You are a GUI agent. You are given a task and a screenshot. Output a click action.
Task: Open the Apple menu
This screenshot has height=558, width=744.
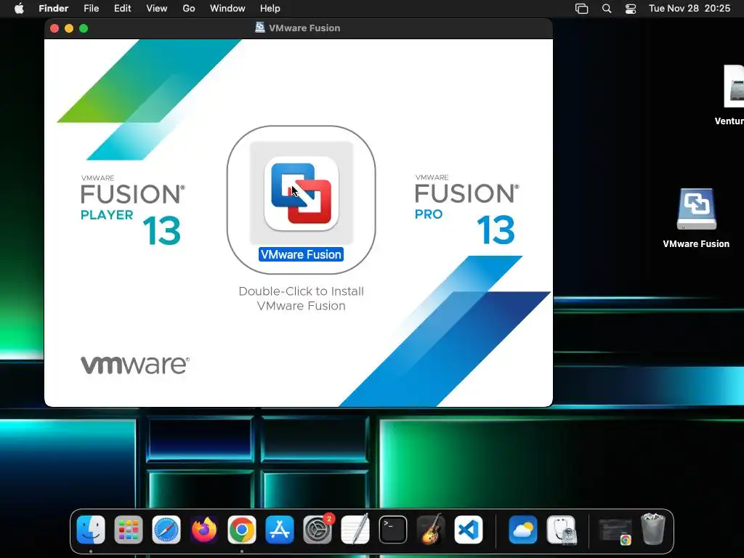[x=19, y=9]
